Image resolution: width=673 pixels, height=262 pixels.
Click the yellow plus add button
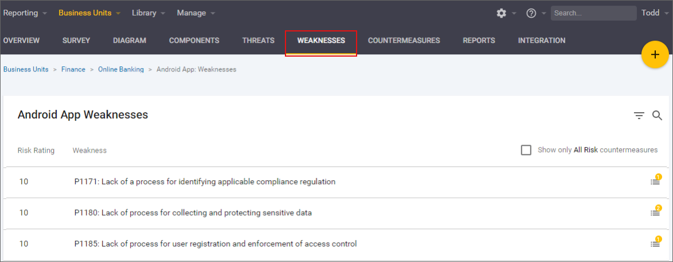655,55
